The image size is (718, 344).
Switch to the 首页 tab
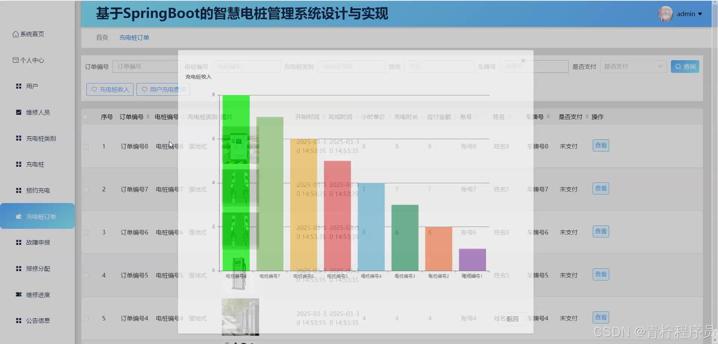tap(101, 37)
